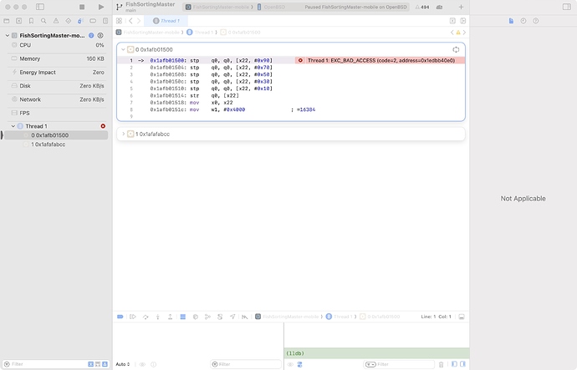
Task: Step out of current frame
Action: [x=170, y=317]
